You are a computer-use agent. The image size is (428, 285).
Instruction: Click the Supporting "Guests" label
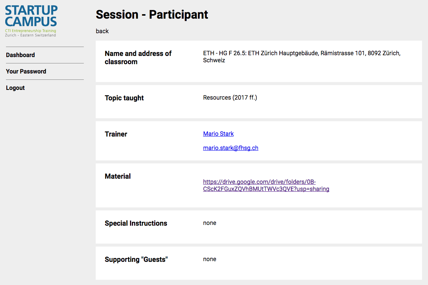tap(136, 259)
